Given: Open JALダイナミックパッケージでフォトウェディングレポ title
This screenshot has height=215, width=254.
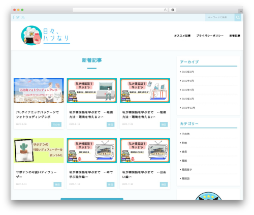Looking at the screenshot, I should 38,114.
